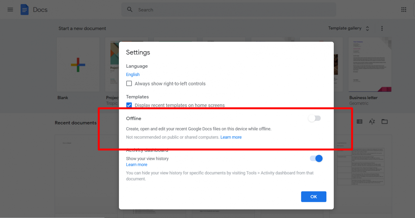Screen dimensions: 415x218
Task: Check Always show right-to-left controls
Action: pyautogui.click(x=129, y=83)
